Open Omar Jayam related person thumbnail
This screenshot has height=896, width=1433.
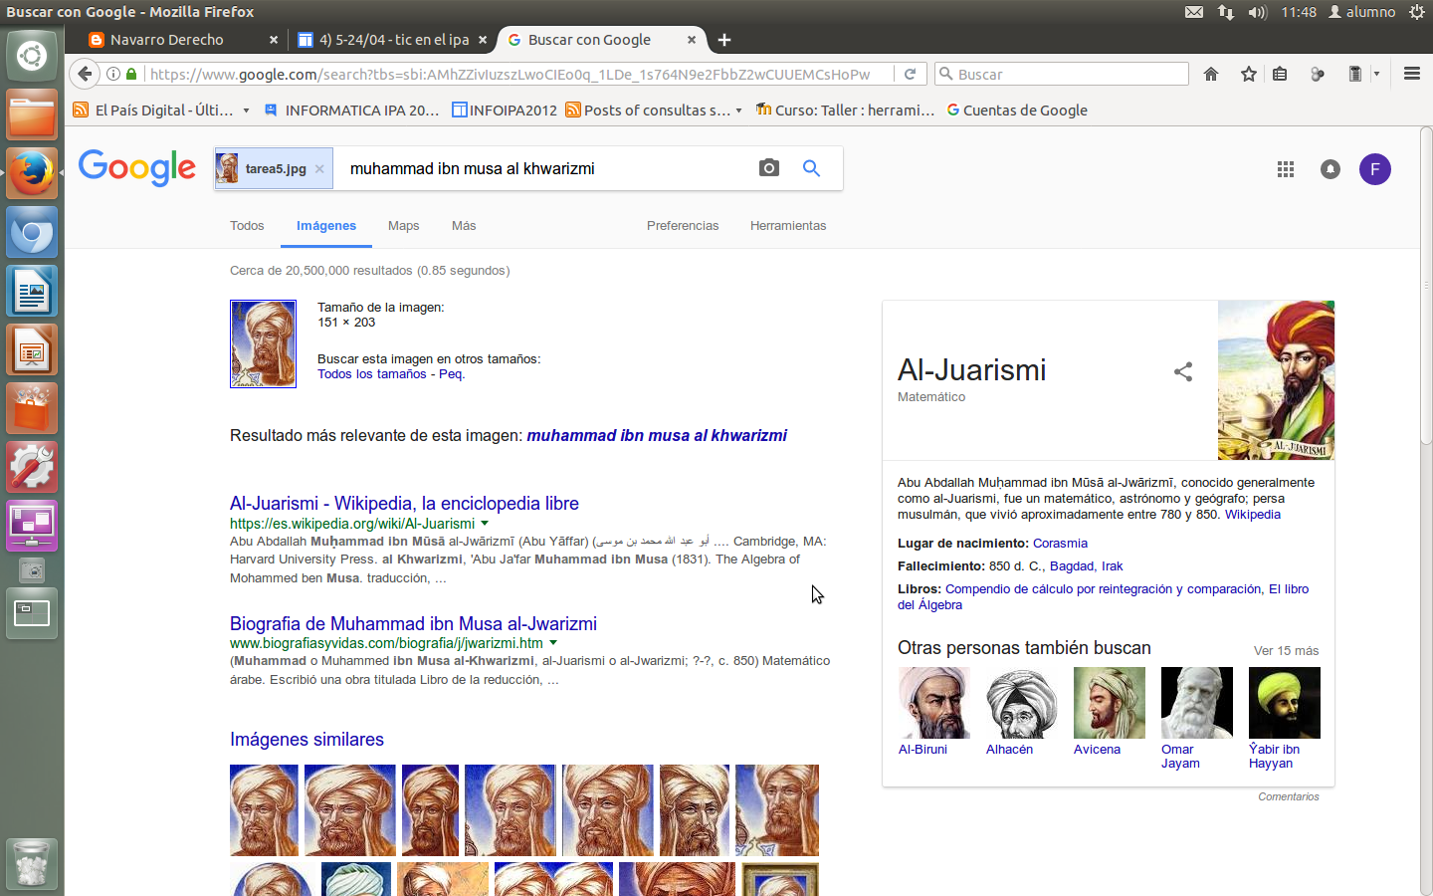pyautogui.click(x=1196, y=703)
